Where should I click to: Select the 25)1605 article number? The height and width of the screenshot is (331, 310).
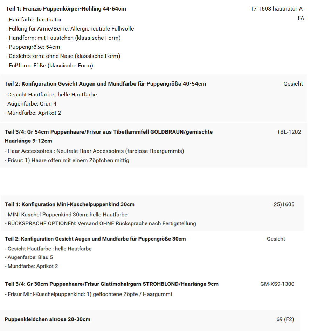284,204
